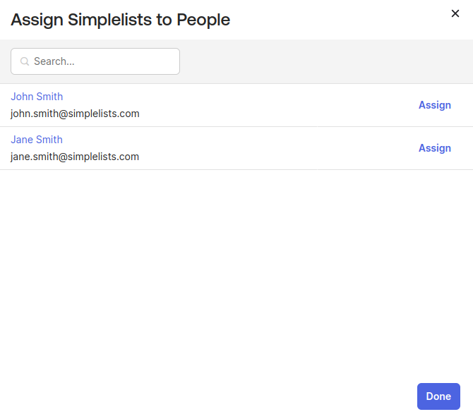Open John Smith's profile link

click(x=37, y=97)
